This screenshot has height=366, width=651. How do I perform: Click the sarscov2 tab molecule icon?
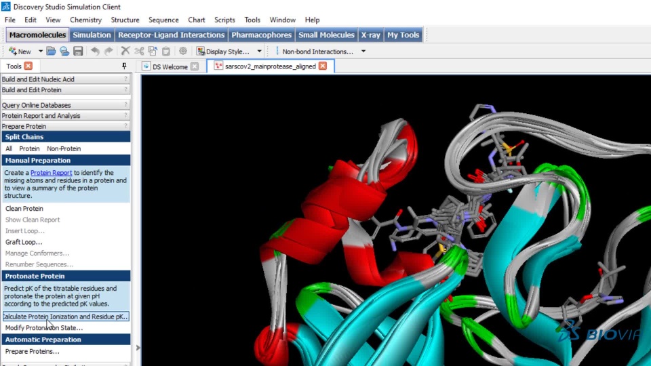click(218, 66)
